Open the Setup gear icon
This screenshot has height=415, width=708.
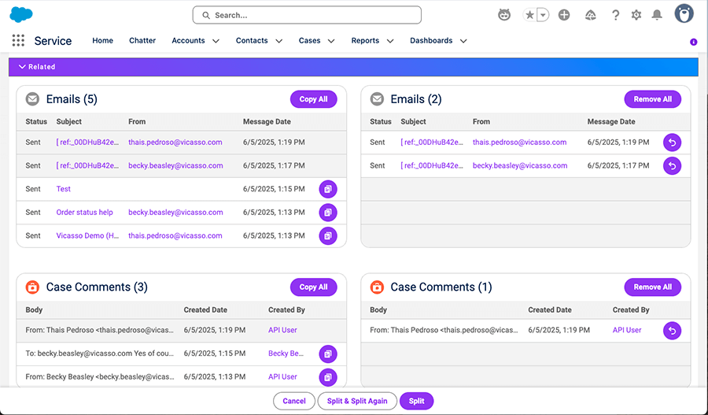coord(636,15)
